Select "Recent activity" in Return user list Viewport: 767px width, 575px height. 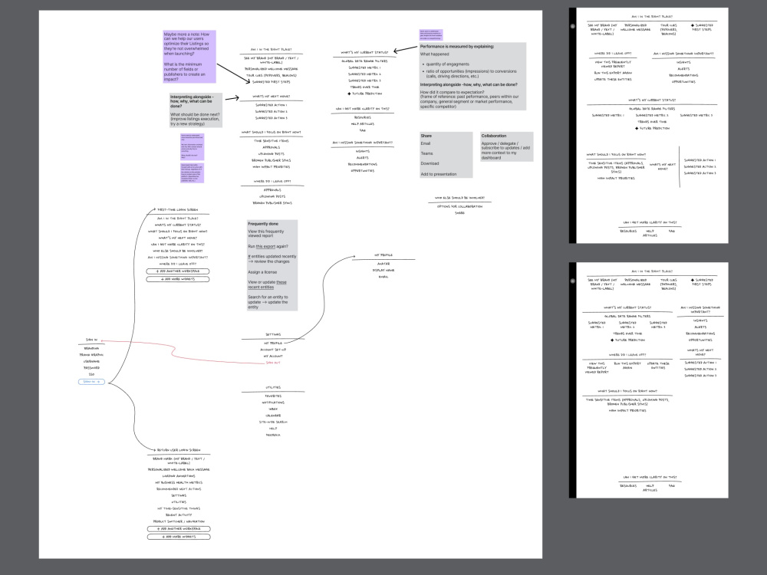click(x=179, y=515)
